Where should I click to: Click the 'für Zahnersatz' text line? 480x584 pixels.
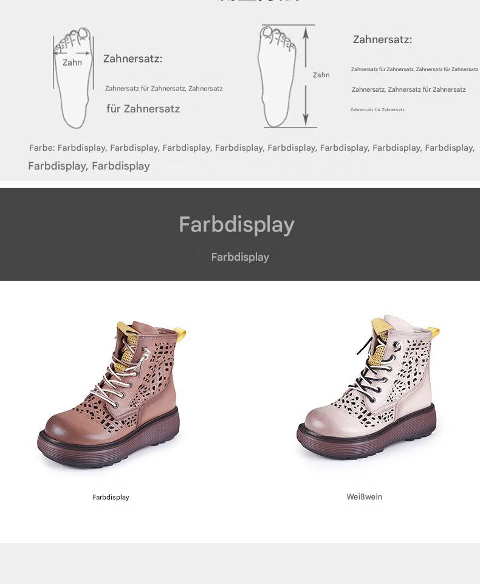(x=143, y=109)
